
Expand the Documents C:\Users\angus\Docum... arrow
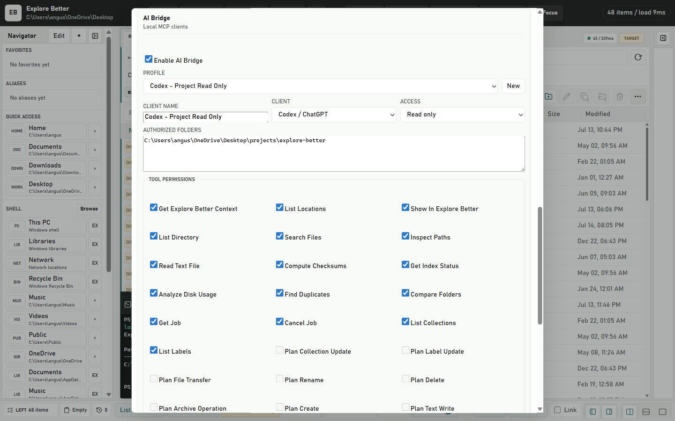[x=95, y=150]
